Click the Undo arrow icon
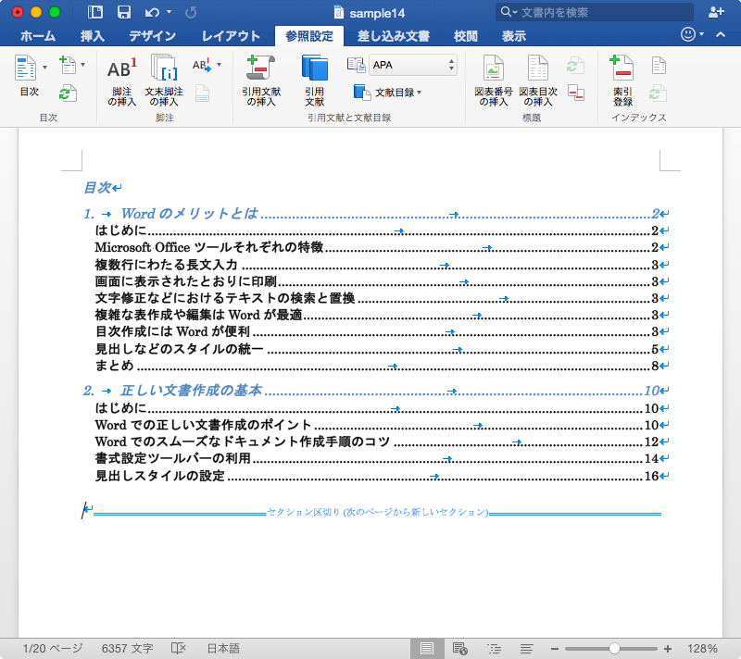 [152, 13]
